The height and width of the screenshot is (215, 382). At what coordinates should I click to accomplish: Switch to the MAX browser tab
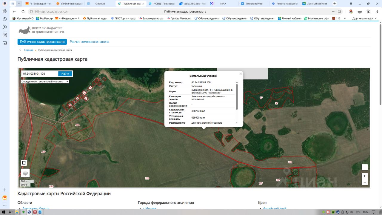pos(223,4)
